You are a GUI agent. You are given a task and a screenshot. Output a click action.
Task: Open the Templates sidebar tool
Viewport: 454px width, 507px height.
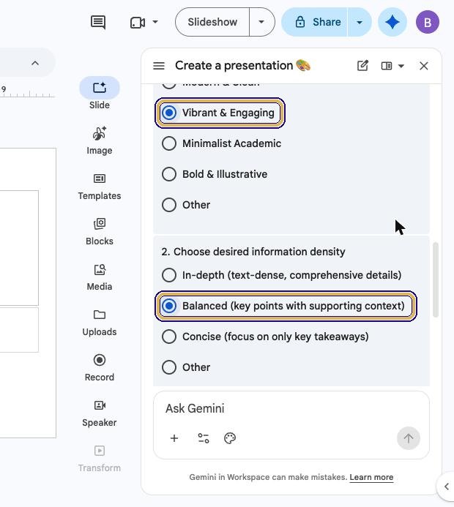(100, 187)
